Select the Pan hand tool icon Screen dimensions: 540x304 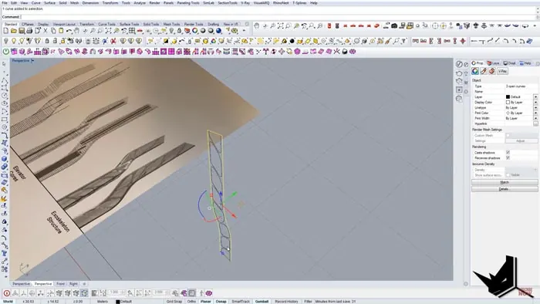77,31
